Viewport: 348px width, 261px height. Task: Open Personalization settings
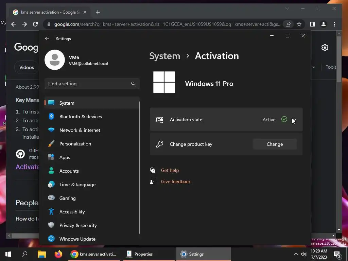coord(92,144)
